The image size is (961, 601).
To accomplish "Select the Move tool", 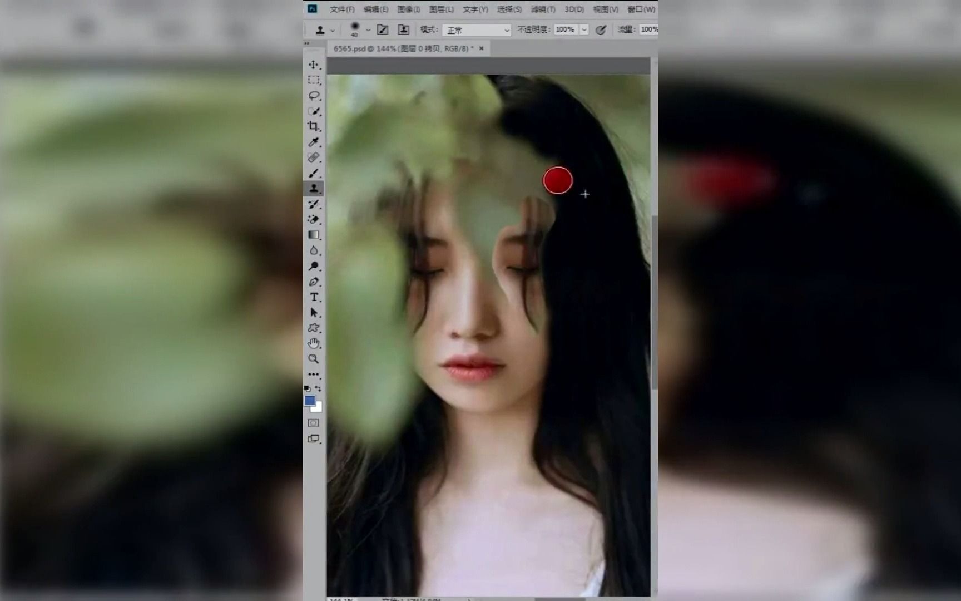I will pos(314,65).
